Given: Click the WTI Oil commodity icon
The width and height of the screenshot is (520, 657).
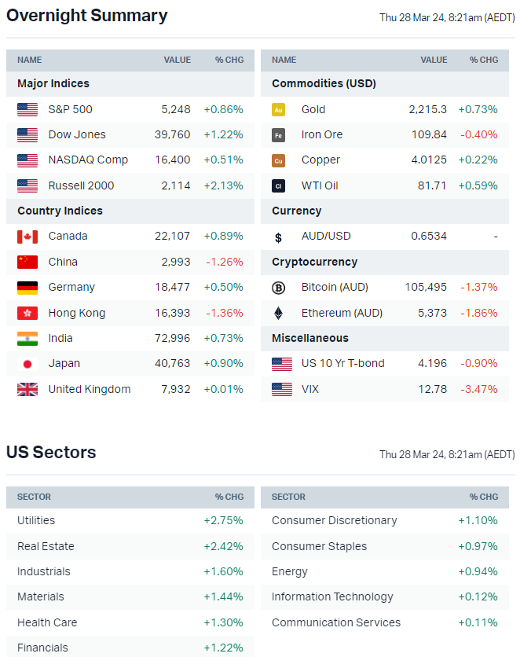Looking at the screenshot, I should pos(278,186).
